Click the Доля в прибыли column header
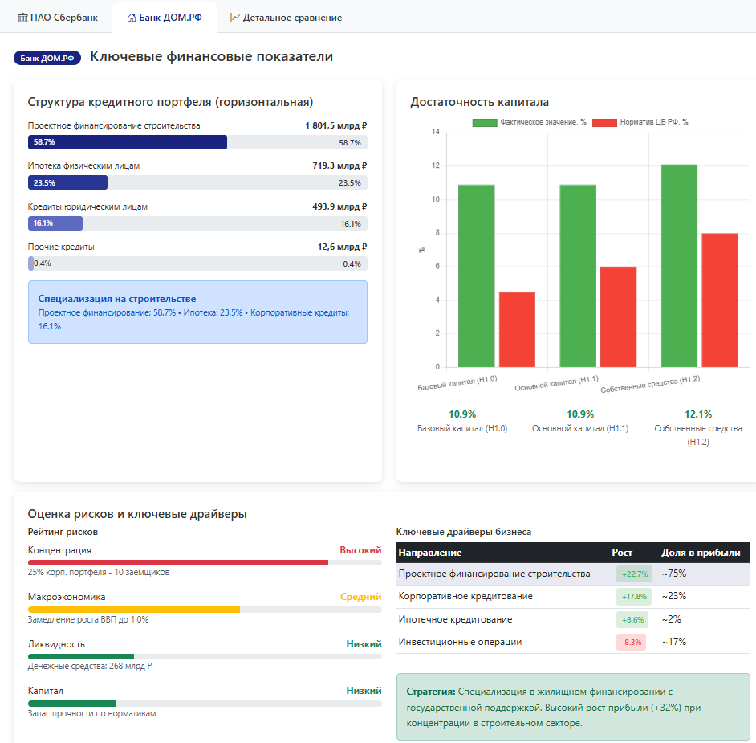The height and width of the screenshot is (743, 756). (x=700, y=553)
